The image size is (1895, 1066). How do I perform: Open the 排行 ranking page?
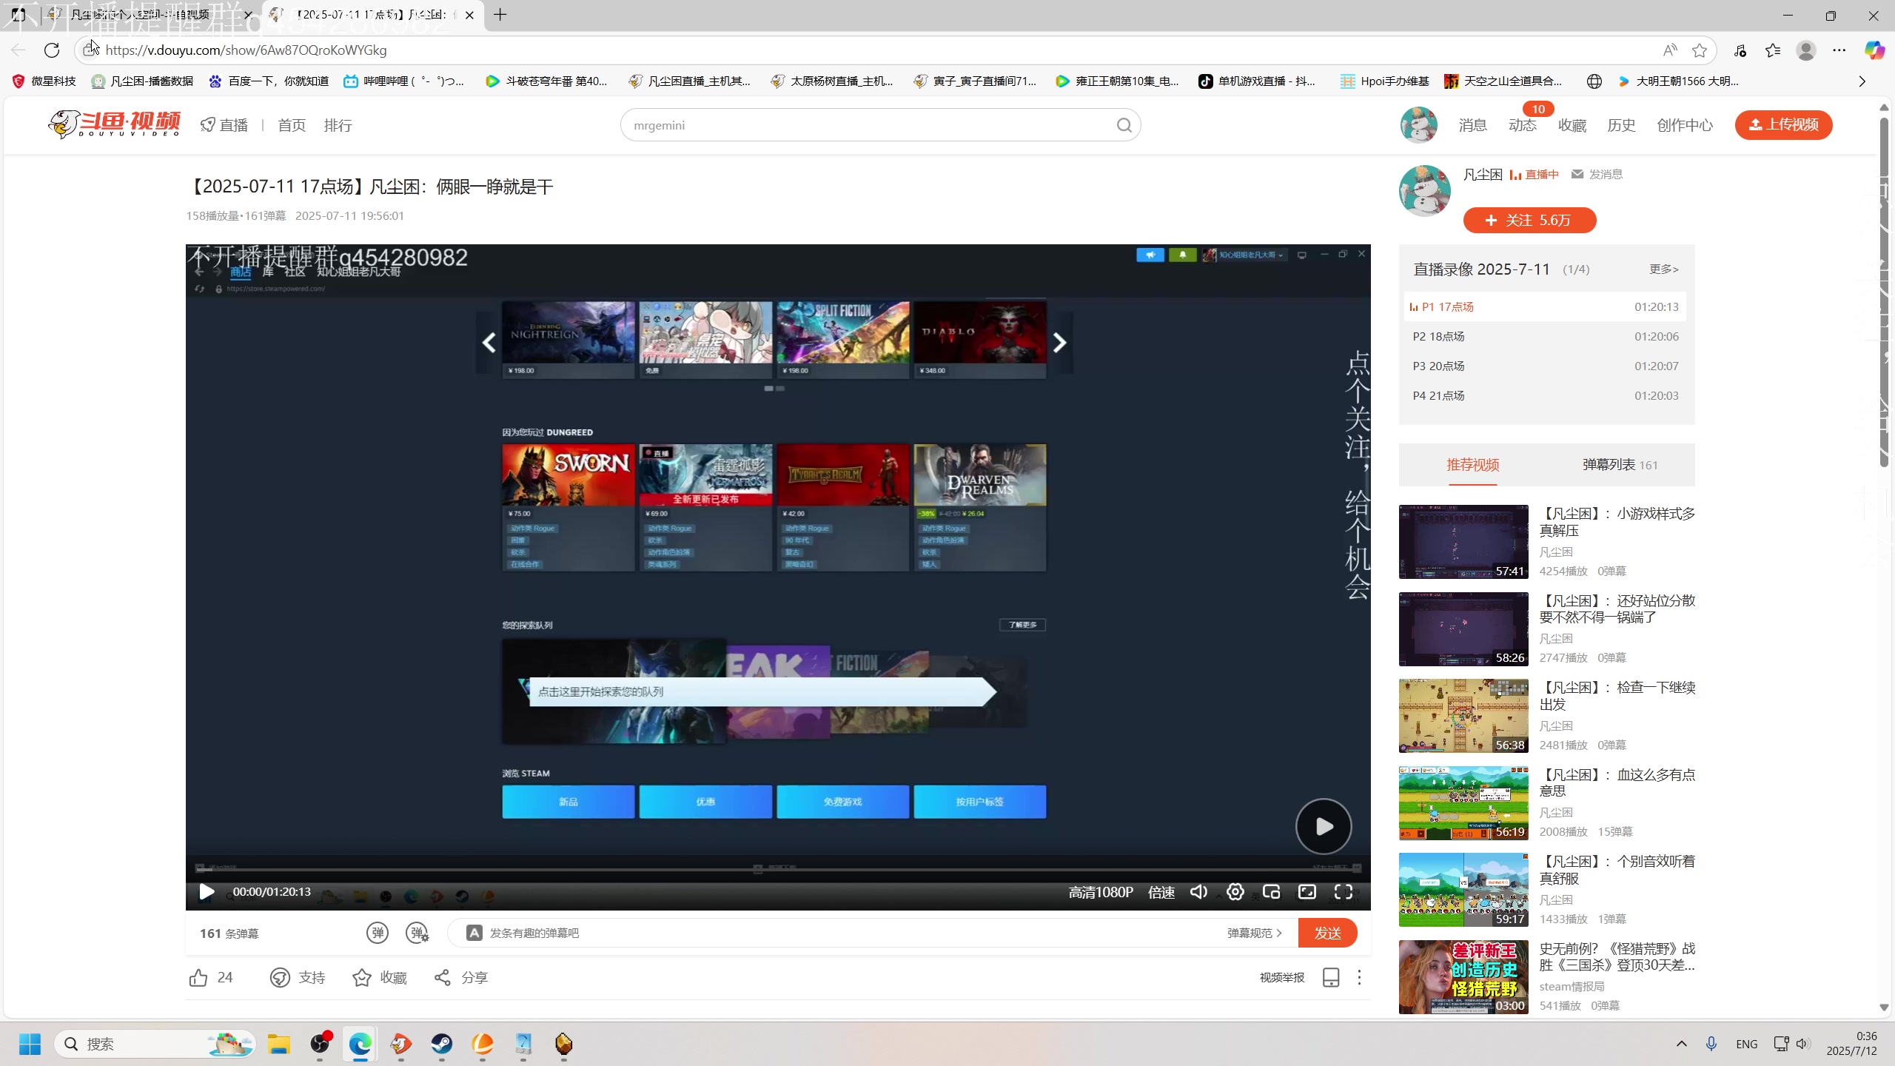coord(338,125)
